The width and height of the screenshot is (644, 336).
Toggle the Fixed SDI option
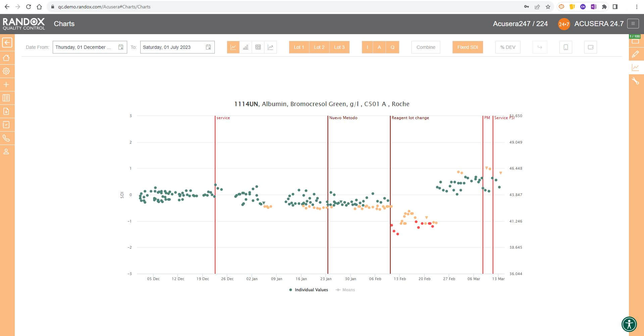467,47
